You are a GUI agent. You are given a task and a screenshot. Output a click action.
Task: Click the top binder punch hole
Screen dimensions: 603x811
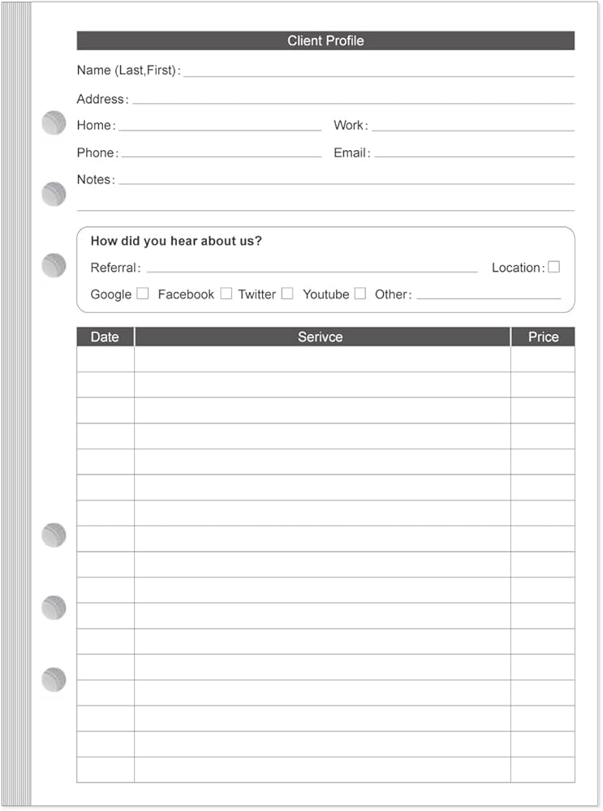[x=54, y=122]
